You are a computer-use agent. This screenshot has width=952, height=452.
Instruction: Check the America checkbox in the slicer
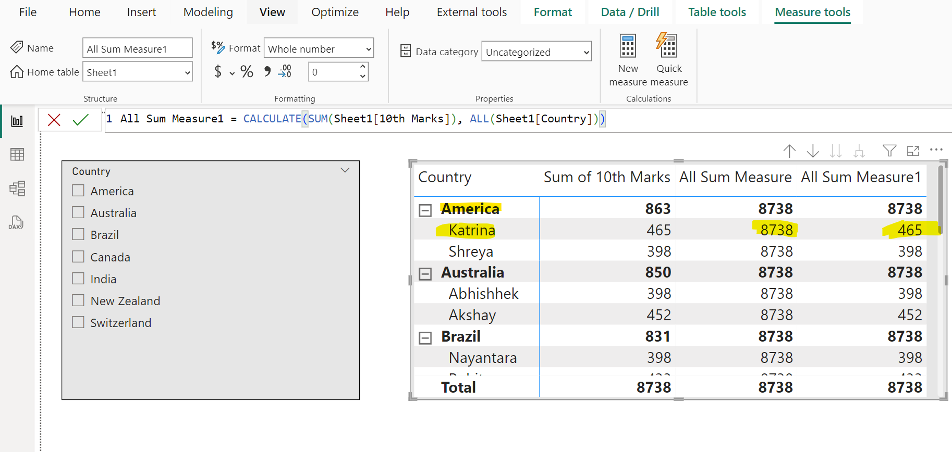[x=78, y=191]
